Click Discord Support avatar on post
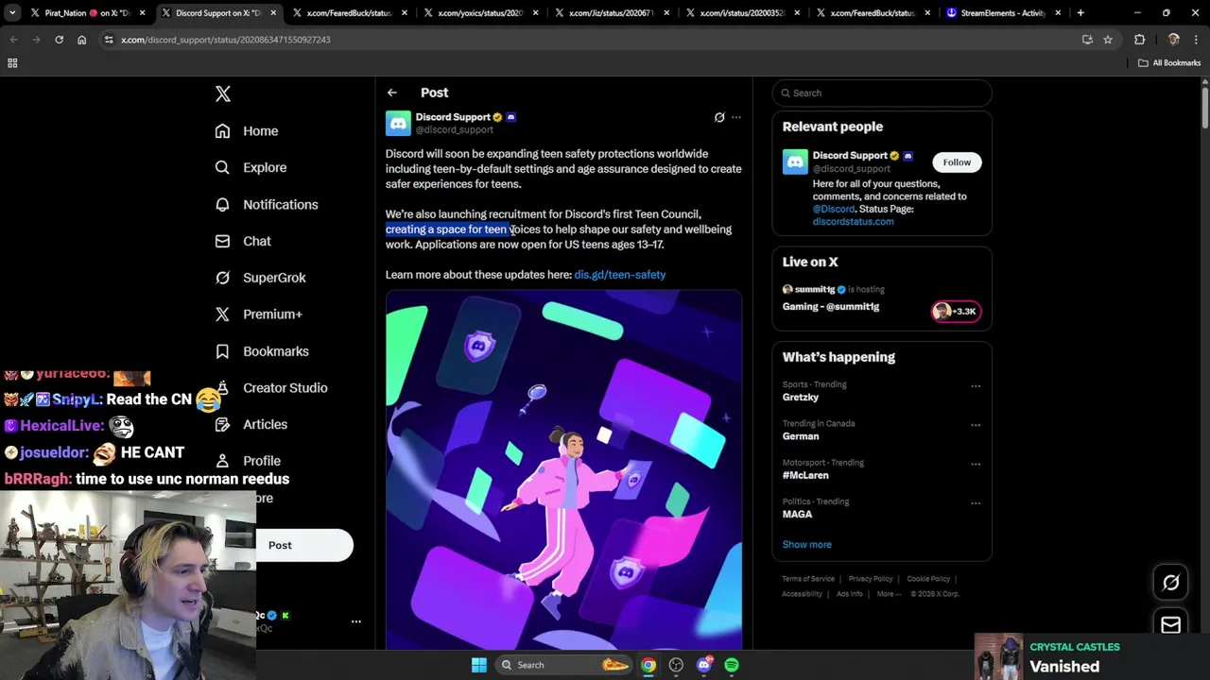 pyautogui.click(x=398, y=124)
